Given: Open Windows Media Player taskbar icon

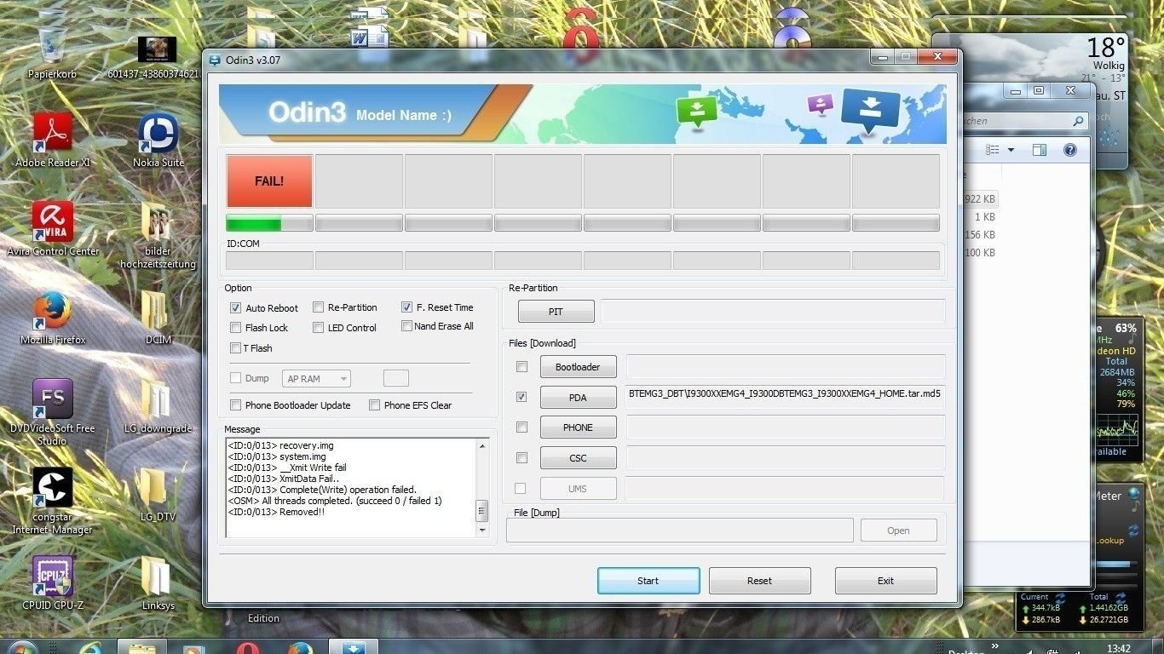Looking at the screenshot, I should (x=195, y=648).
